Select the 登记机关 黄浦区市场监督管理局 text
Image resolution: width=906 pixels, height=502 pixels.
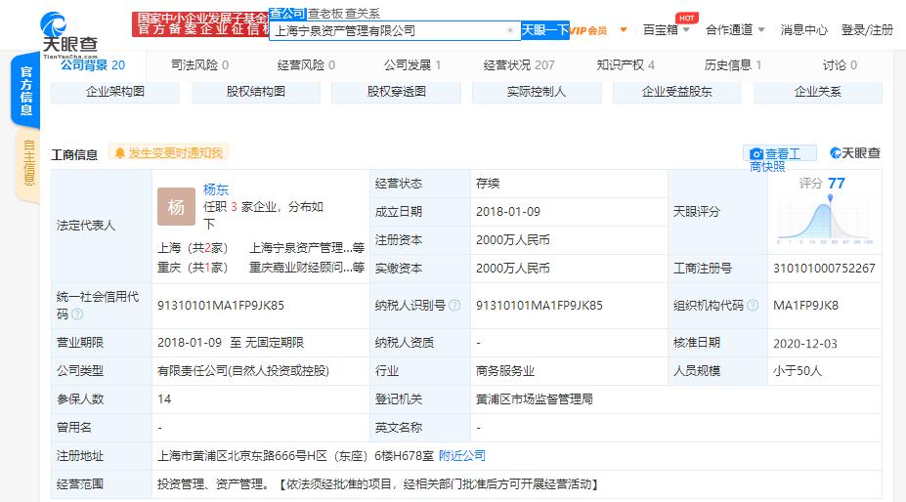point(534,399)
